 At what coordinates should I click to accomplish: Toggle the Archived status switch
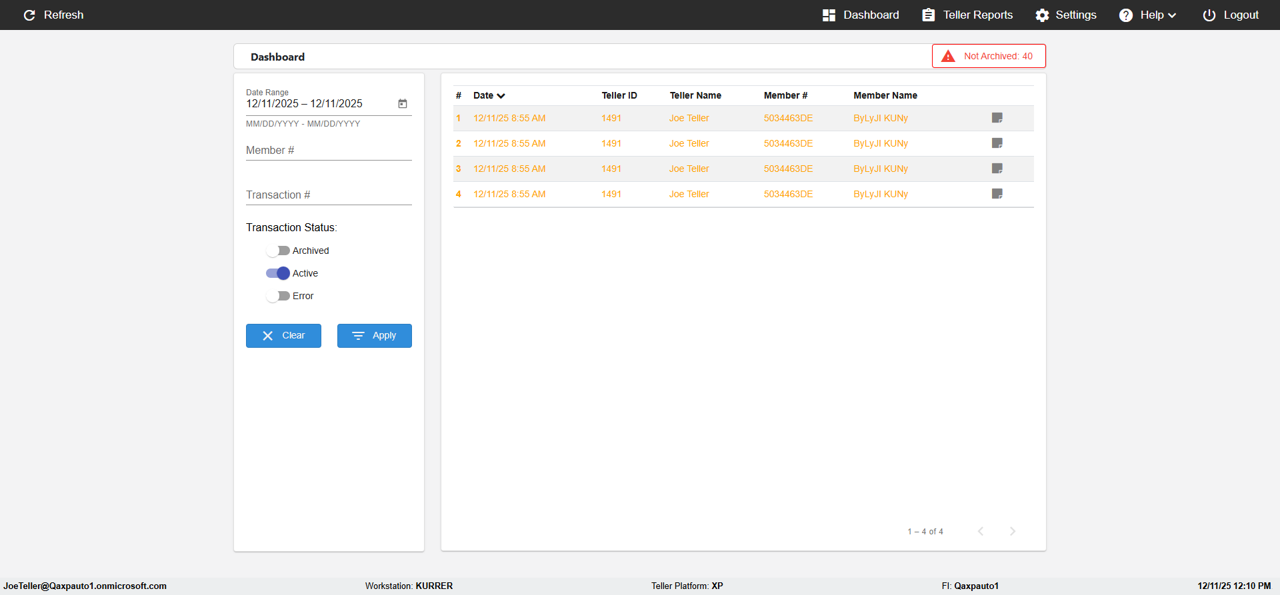[x=277, y=251]
